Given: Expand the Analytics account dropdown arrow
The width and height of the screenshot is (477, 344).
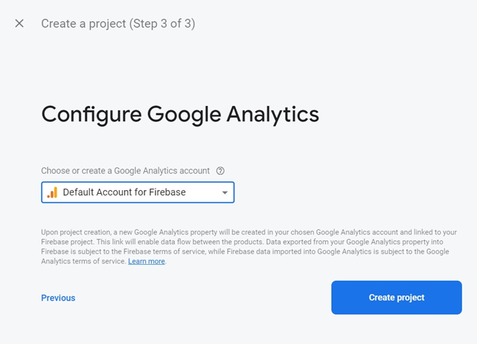Looking at the screenshot, I should coord(224,193).
